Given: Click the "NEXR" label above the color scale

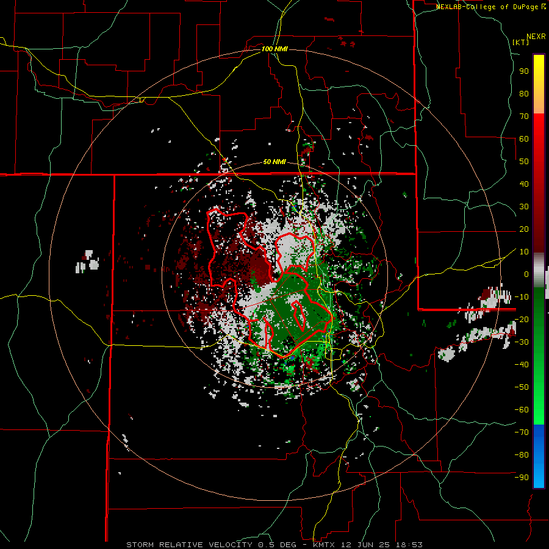Looking at the screenshot, I should click(536, 37).
